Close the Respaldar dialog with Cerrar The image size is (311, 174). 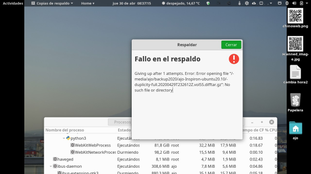coord(231,45)
